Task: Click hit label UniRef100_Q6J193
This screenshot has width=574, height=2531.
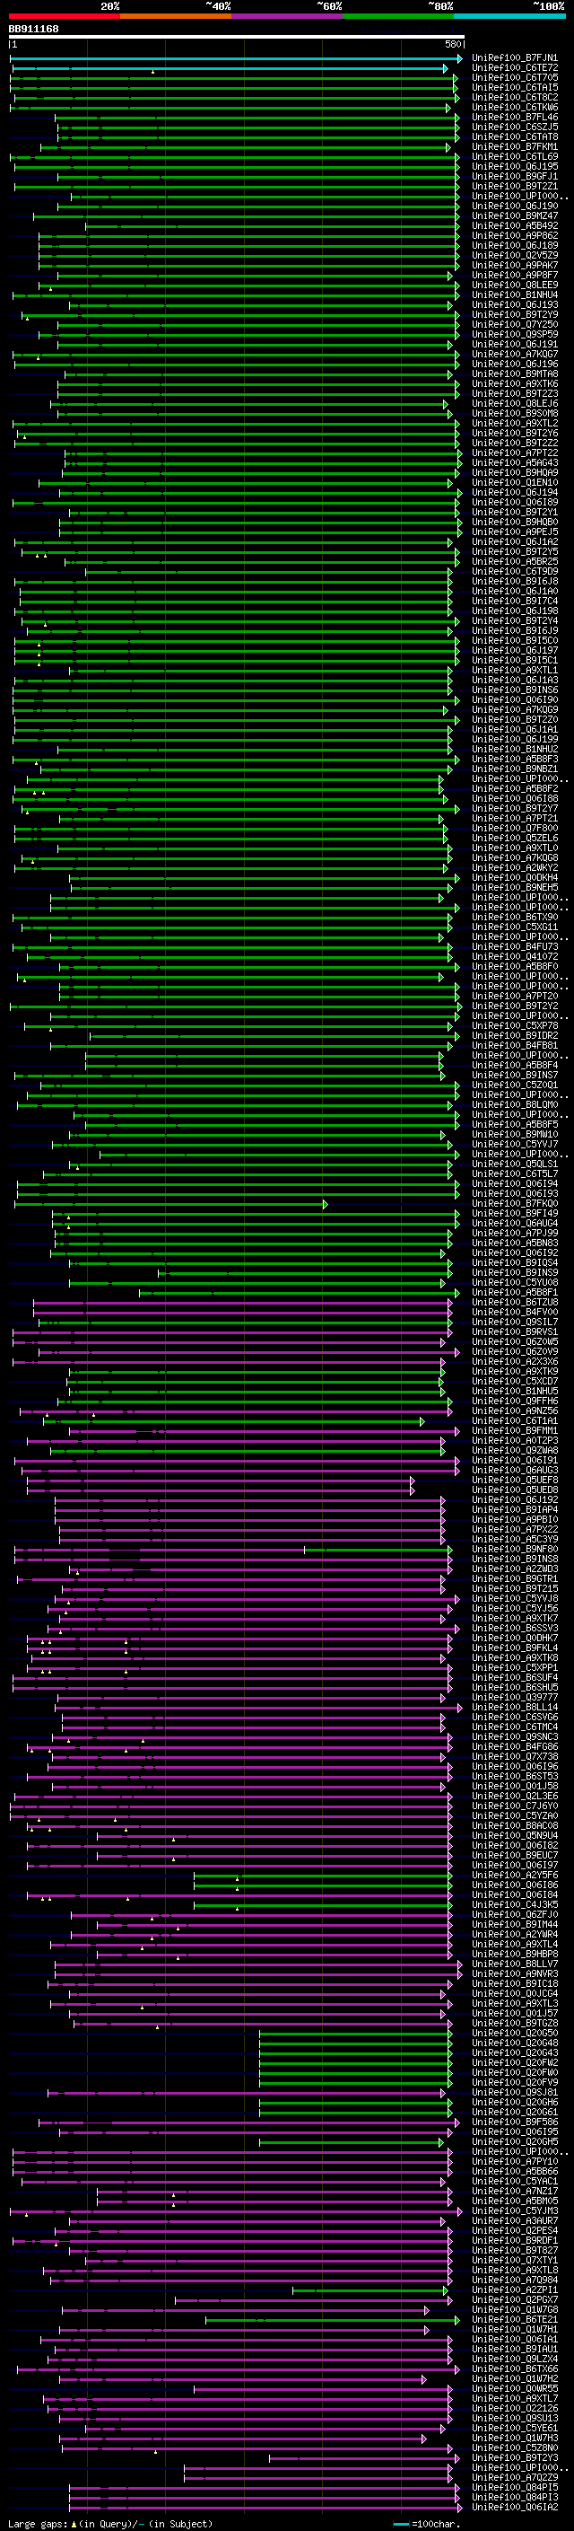Action: [514, 304]
